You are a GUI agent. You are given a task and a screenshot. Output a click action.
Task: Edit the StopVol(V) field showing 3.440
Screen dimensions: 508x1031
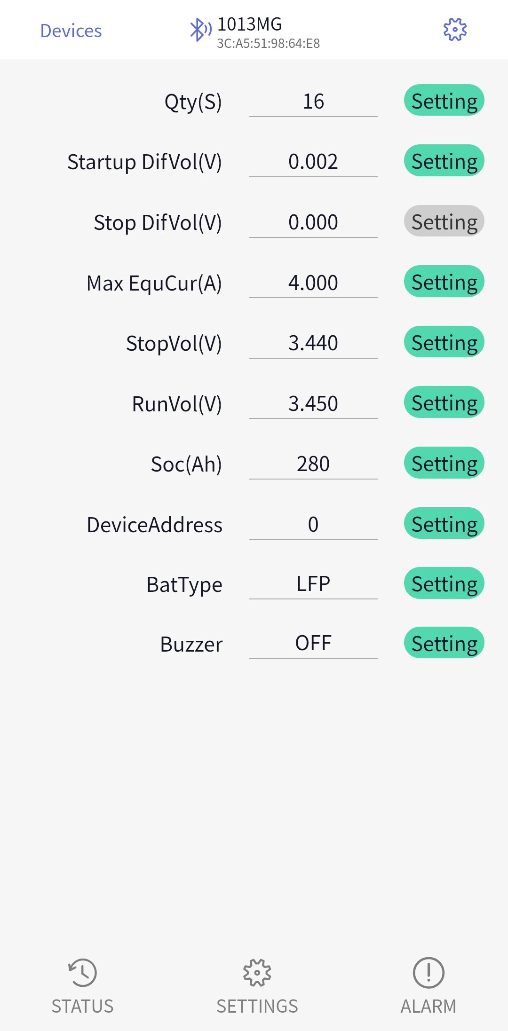pos(313,343)
